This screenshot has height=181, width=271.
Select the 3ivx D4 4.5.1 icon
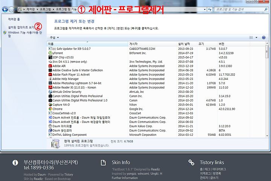point(50,62)
